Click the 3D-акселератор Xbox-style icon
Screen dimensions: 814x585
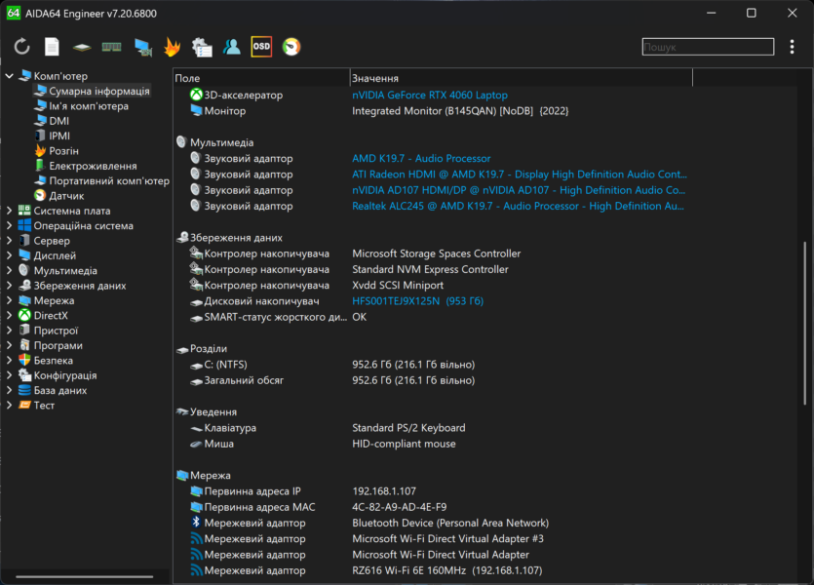tap(196, 95)
